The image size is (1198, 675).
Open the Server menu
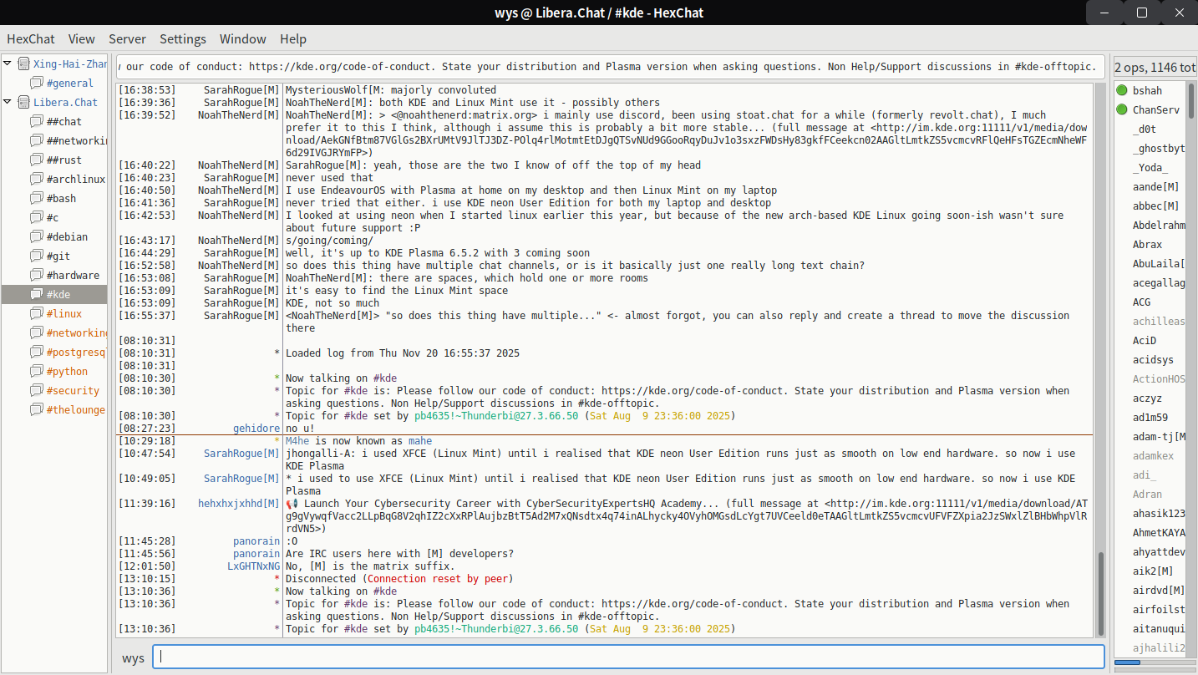[127, 39]
